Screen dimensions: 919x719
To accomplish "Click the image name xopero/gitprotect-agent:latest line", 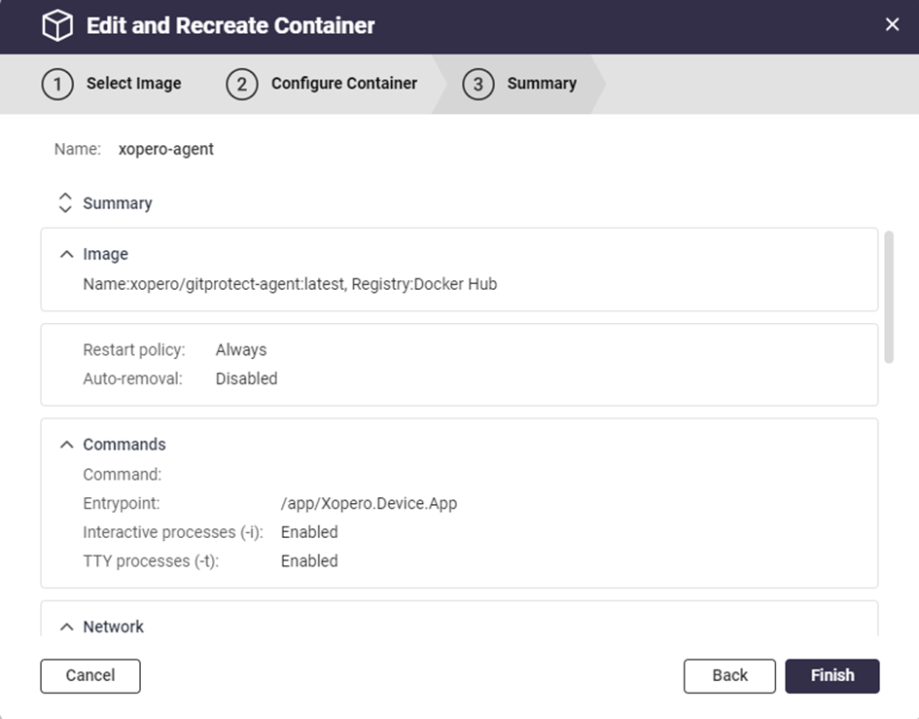I will [290, 284].
